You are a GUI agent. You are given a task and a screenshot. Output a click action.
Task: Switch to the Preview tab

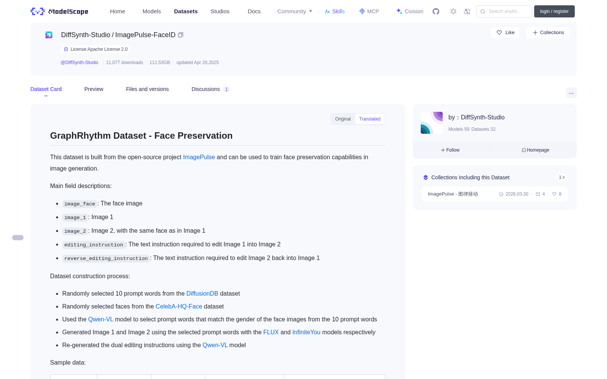pos(94,89)
